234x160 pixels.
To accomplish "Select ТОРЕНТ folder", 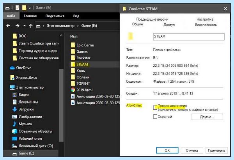I will coord(80,84).
